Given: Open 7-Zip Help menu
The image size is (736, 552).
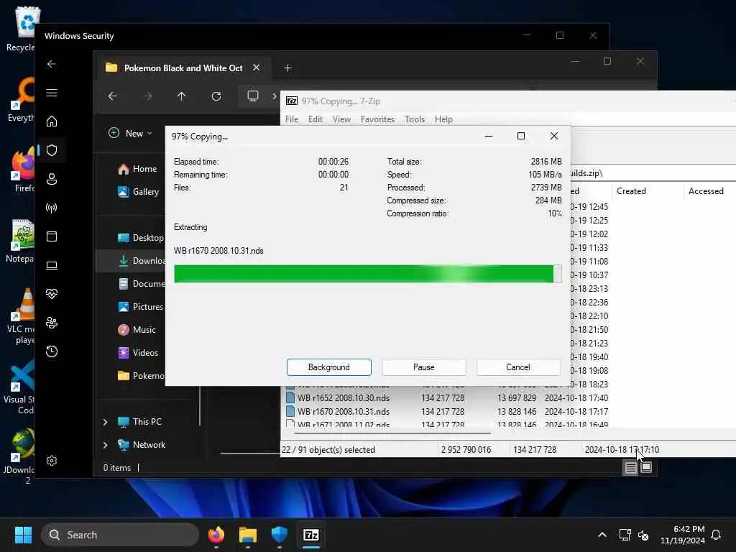Looking at the screenshot, I should [x=443, y=119].
